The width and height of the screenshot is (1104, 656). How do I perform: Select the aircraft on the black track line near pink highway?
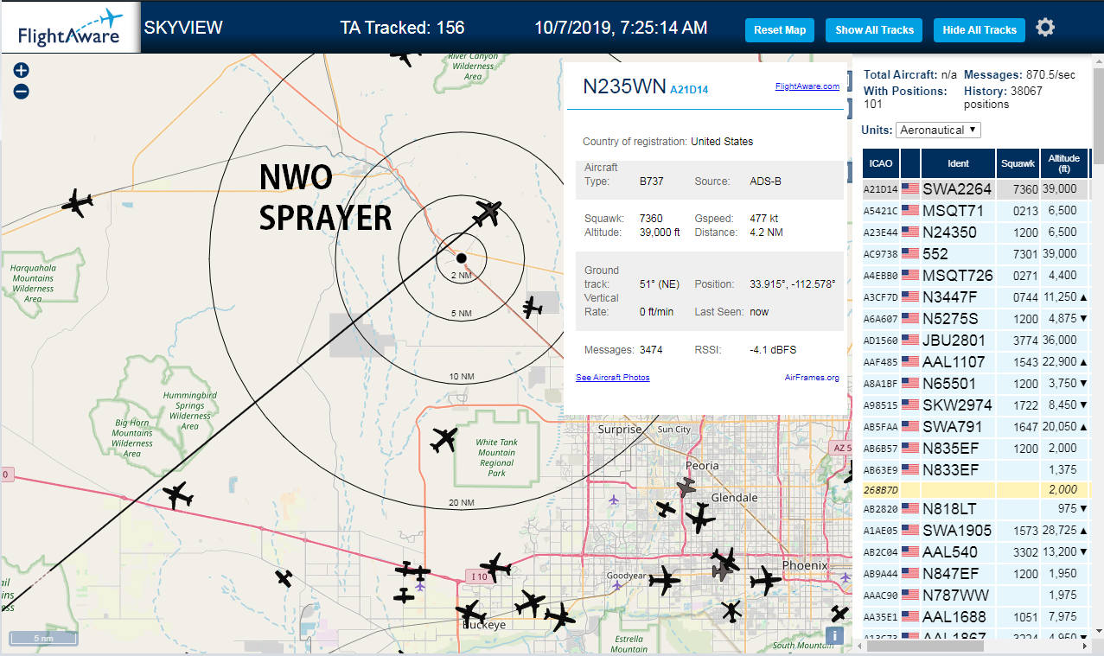[x=178, y=495]
